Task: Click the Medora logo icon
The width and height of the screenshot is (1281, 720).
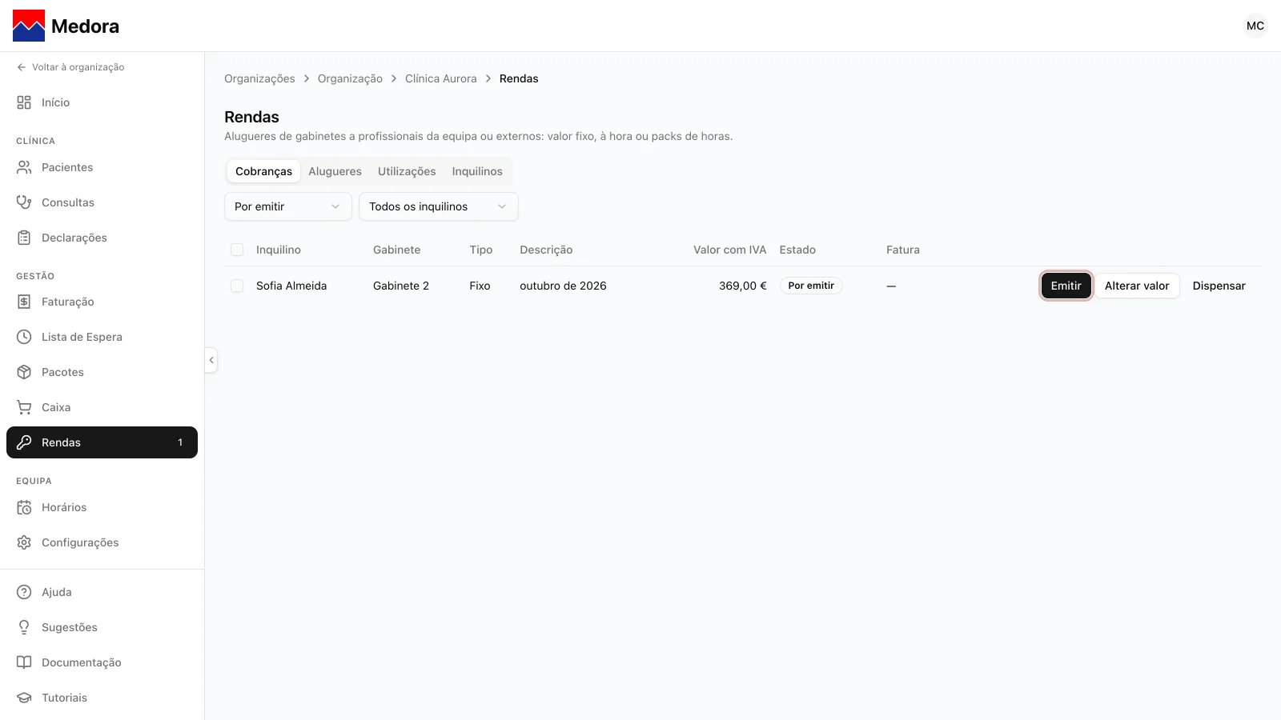Action: coord(29,26)
